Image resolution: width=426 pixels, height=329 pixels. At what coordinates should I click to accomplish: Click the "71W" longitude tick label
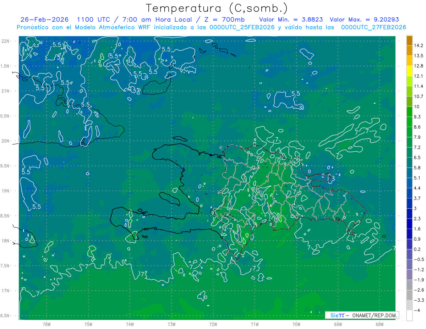pyautogui.click(x=255, y=324)
